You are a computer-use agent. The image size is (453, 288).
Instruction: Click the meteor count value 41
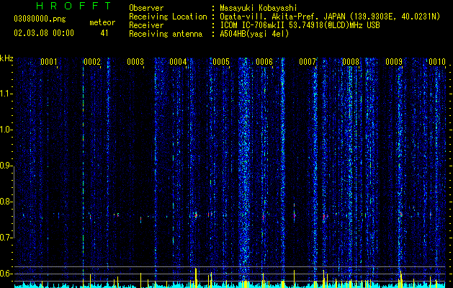104,33
